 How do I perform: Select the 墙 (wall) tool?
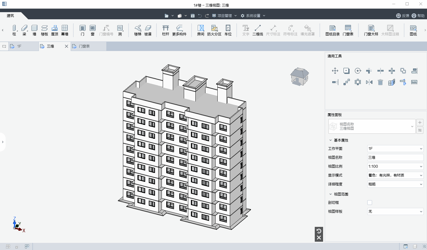(x=34, y=30)
